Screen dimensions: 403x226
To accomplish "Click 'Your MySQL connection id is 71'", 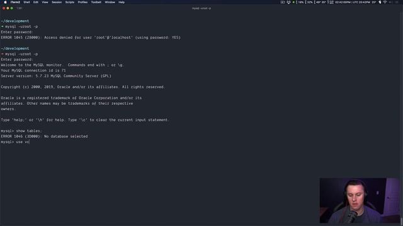I will pyautogui.click(x=33, y=70).
